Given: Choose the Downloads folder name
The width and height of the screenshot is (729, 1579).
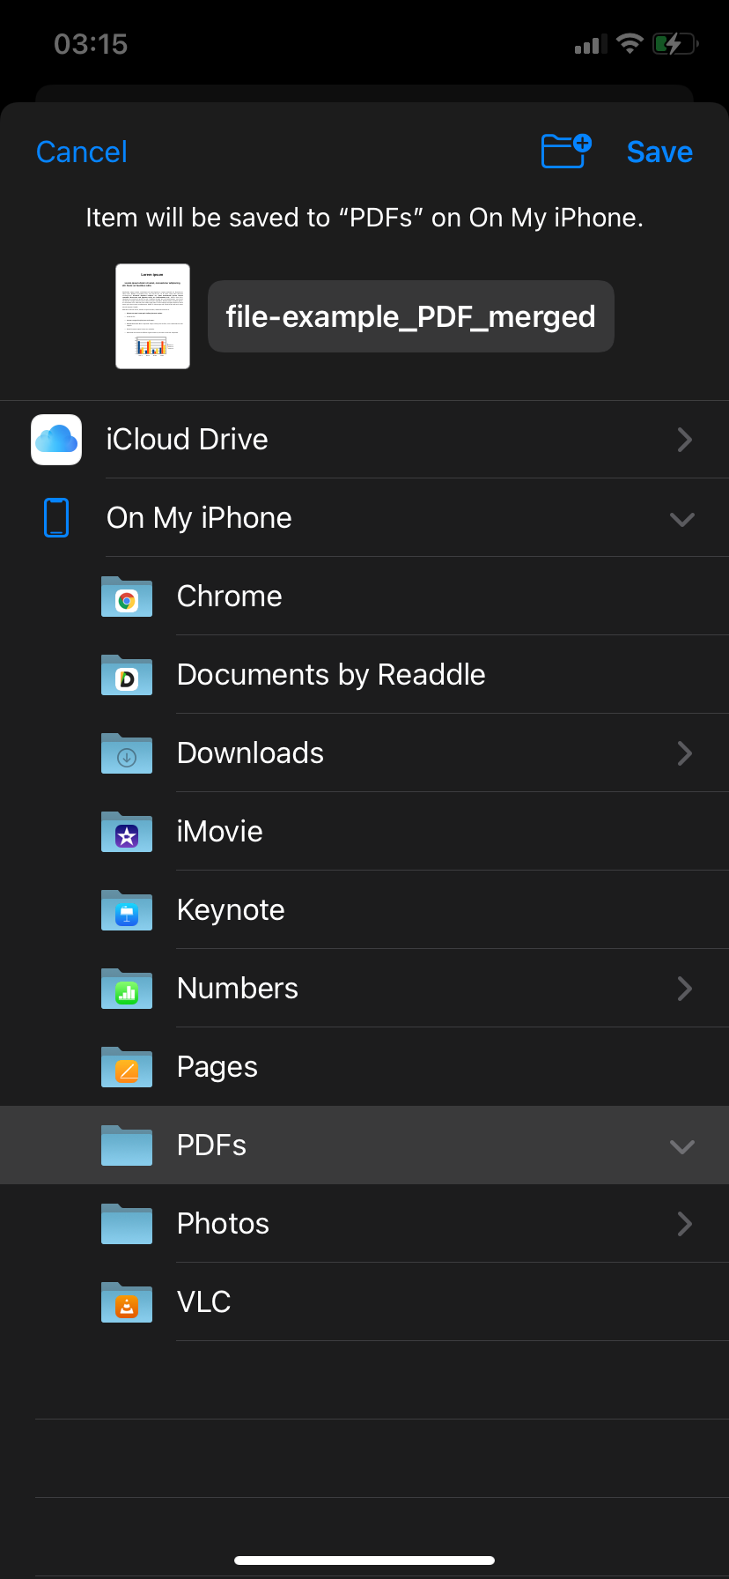Looking at the screenshot, I should coord(251,753).
